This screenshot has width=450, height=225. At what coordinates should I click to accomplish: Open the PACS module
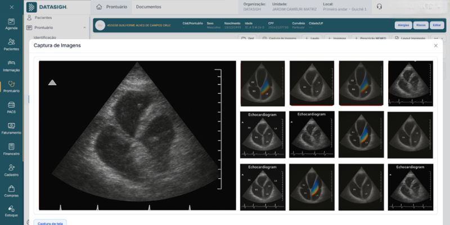click(11, 107)
